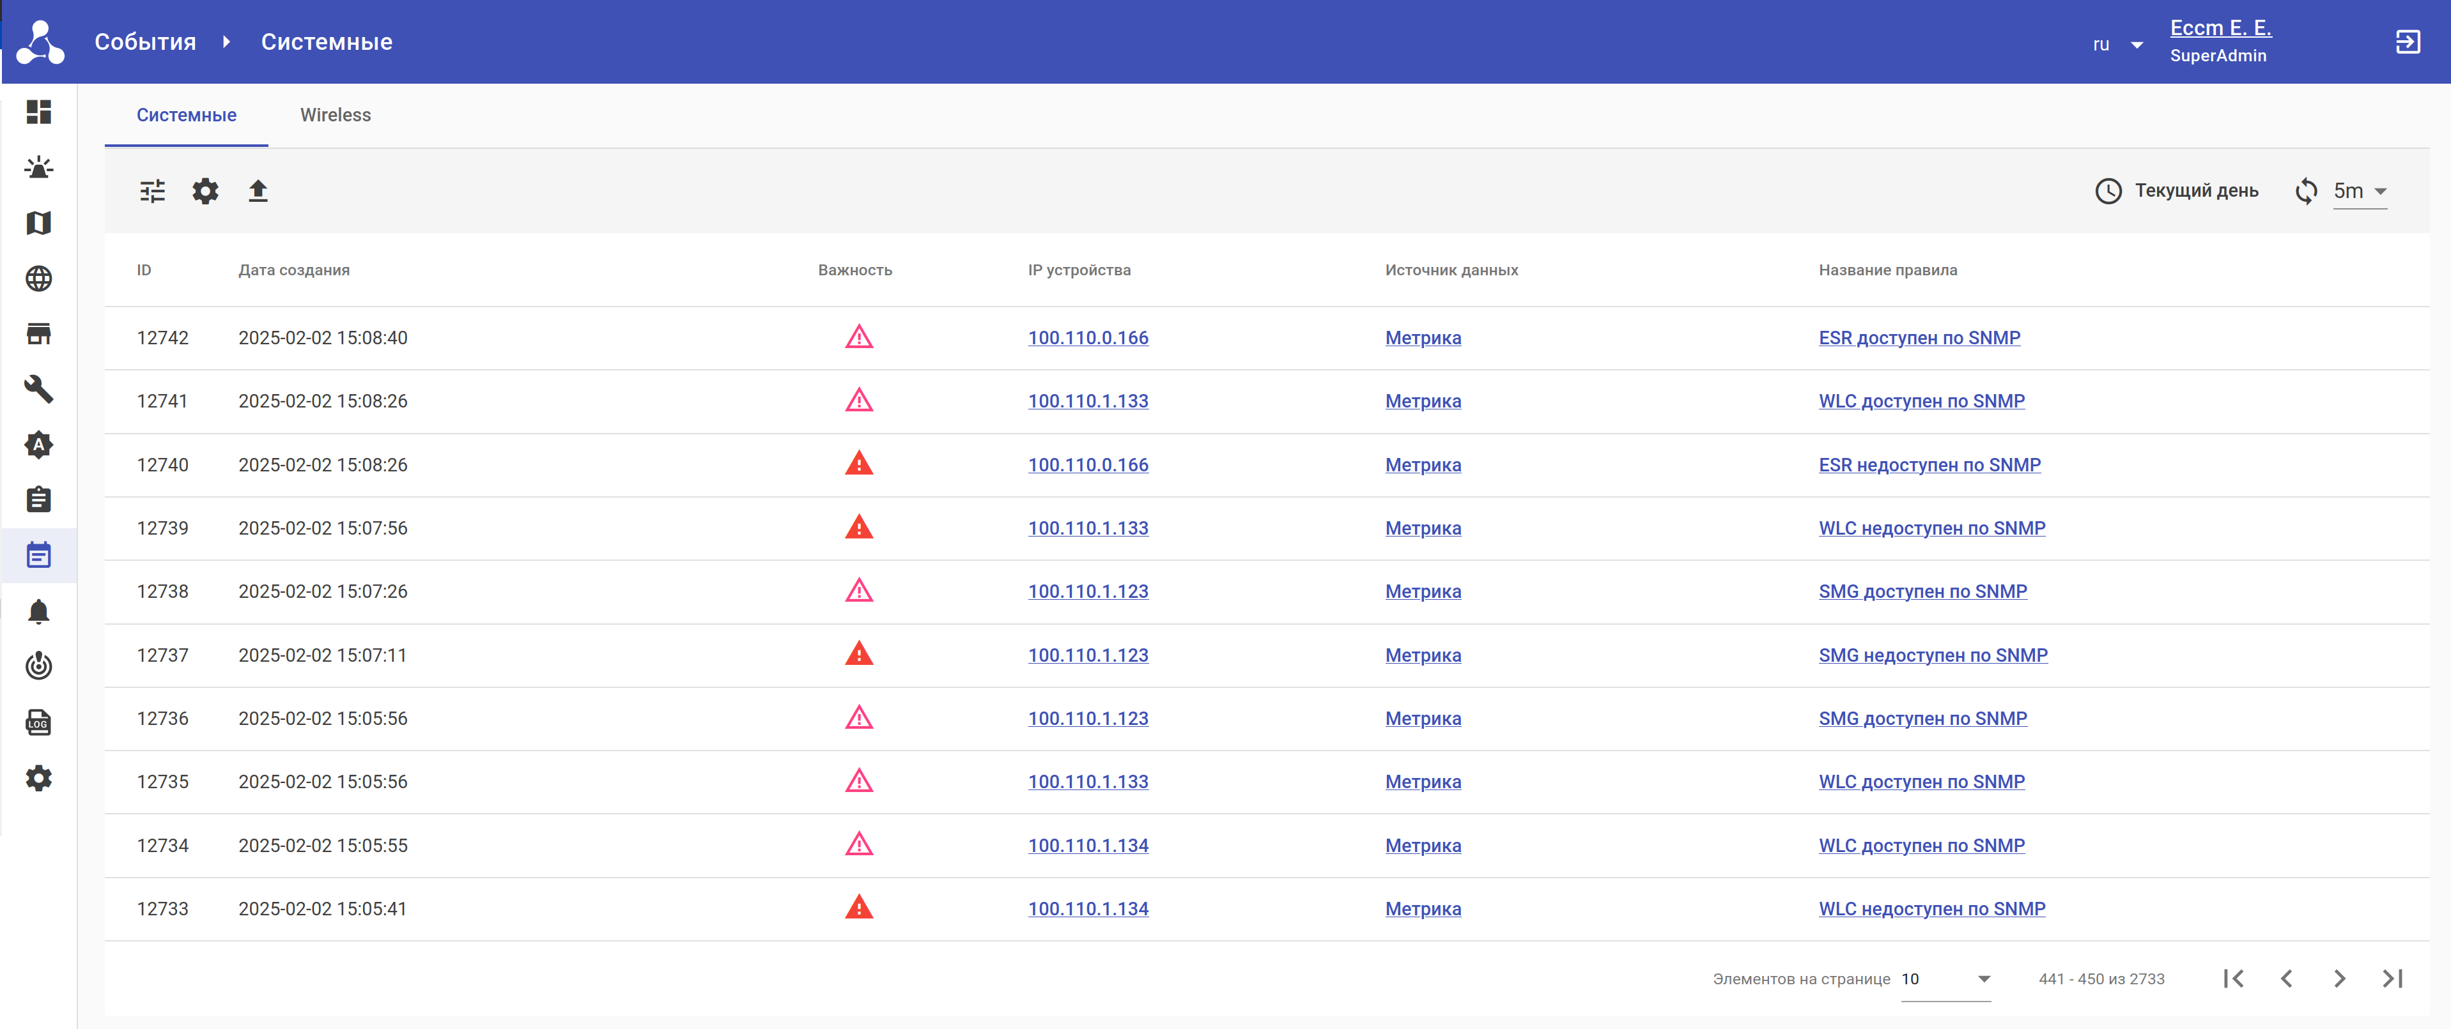Select the Системные tab
Image resolution: width=2451 pixels, height=1029 pixels.
(187, 115)
